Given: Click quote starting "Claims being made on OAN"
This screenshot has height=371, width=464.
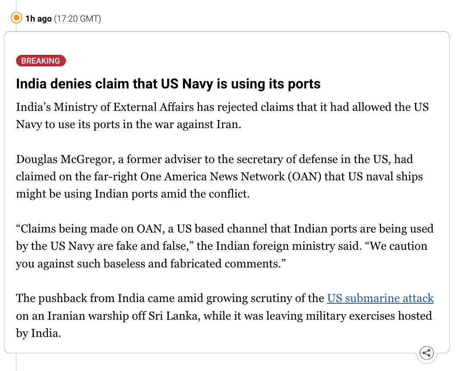Looking at the screenshot, I should [225, 246].
